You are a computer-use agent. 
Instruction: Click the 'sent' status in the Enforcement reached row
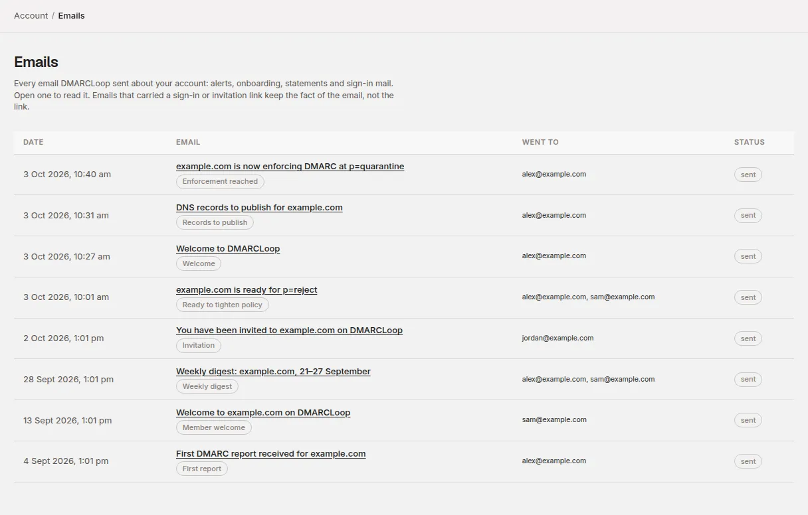748,175
